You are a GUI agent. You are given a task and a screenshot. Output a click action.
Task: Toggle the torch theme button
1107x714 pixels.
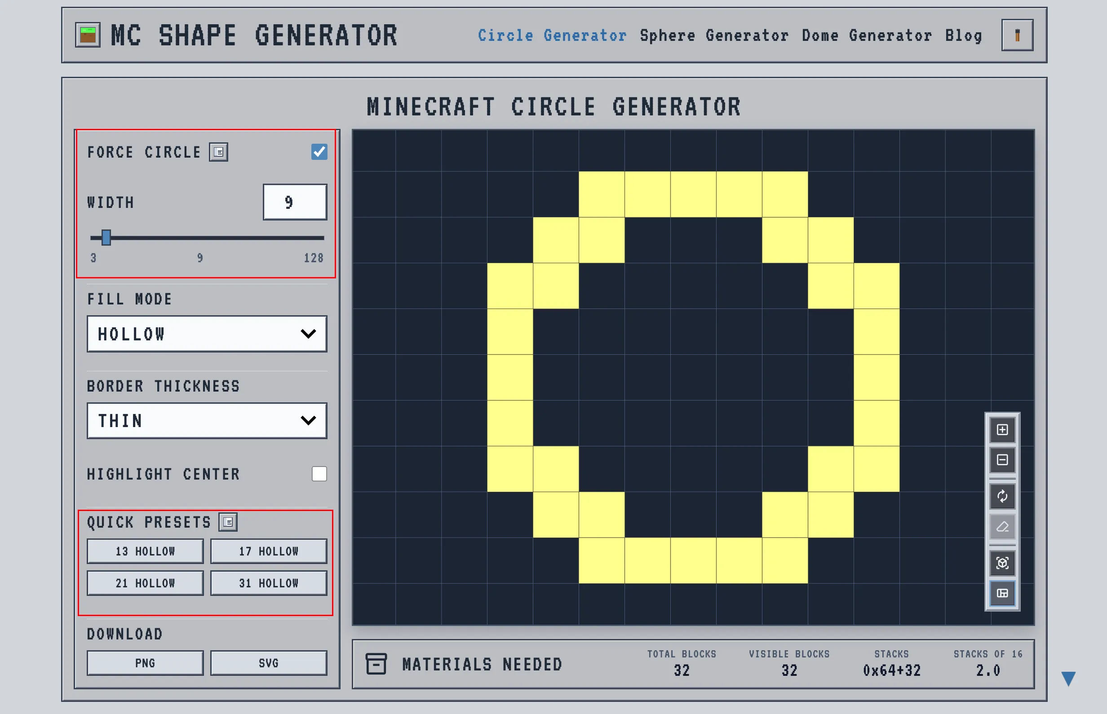[1017, 35]
